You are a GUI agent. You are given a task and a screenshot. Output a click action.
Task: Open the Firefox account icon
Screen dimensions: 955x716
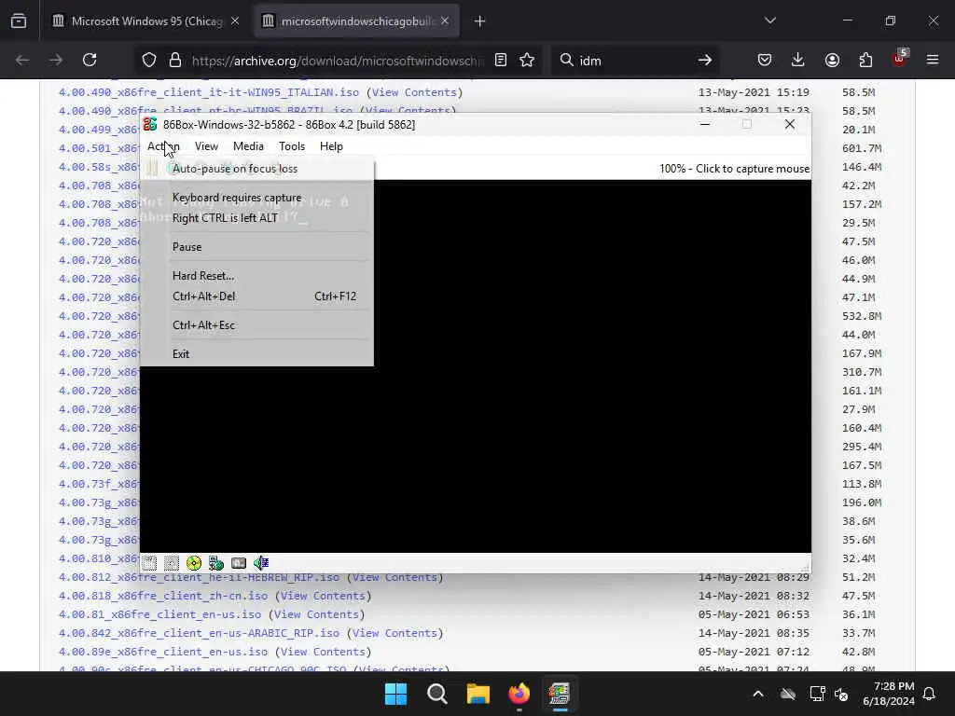click(x=832, y=60)
